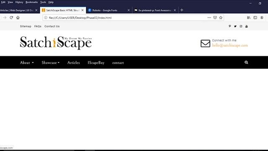Open the History menu

click(x=19, y=2)
